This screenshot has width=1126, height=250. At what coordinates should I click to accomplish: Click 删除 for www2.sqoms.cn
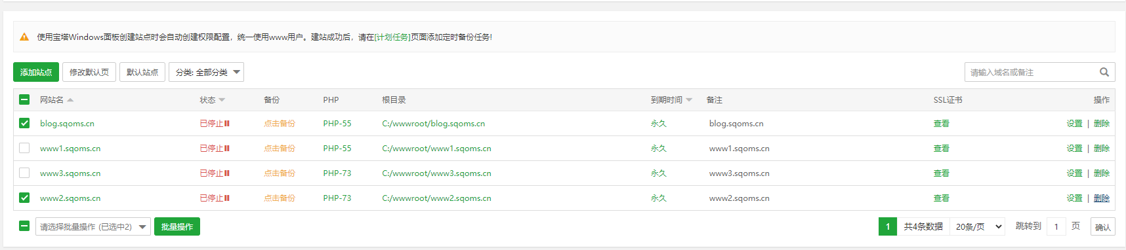(x=1102, y=198)
